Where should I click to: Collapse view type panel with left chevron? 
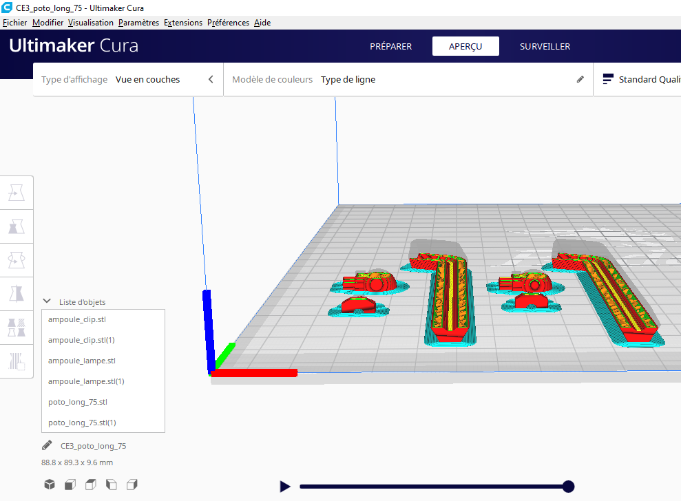tap(211, 79)
